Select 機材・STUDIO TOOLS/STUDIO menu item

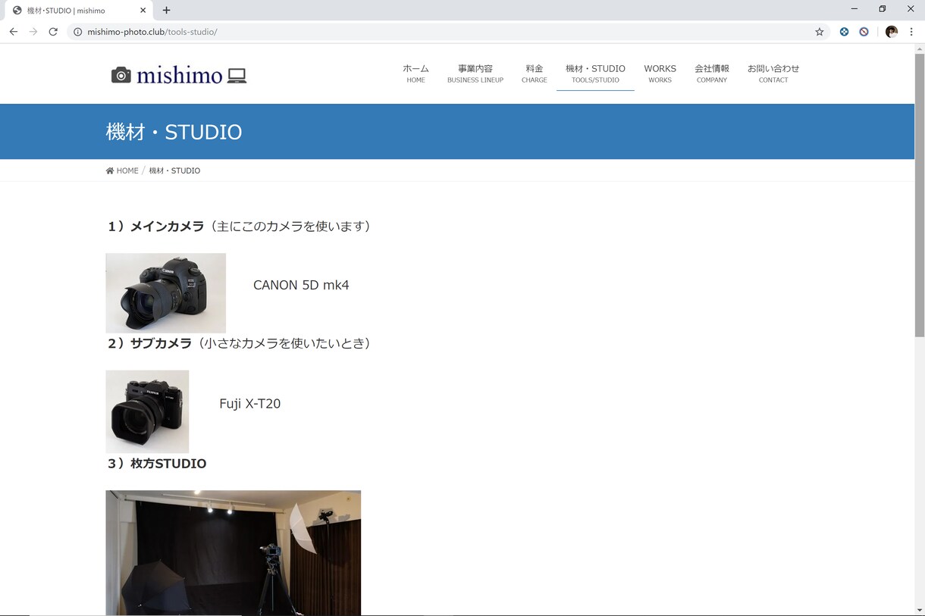pos(595,73)
